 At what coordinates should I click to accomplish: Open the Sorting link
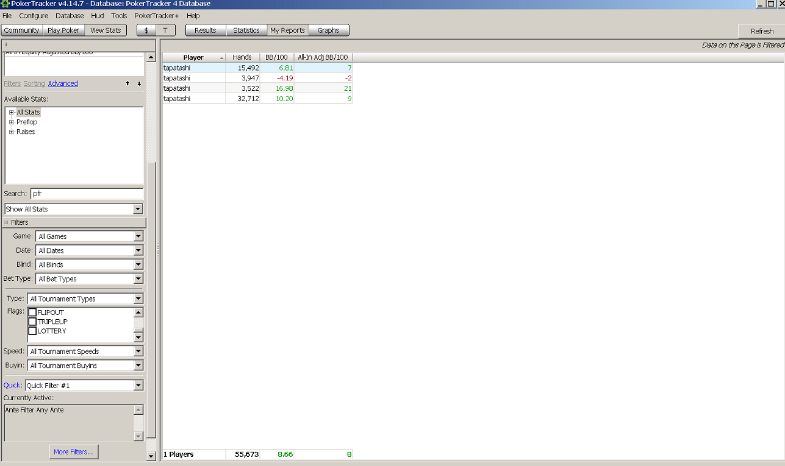tap(34, 83)
